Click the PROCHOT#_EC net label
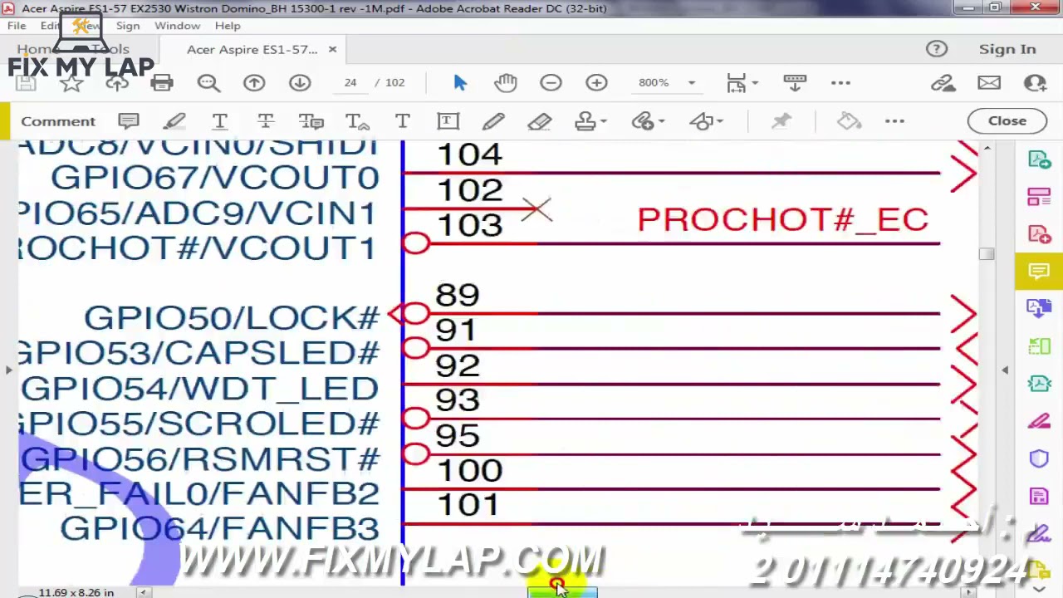The width and height of the screenshot is (1063, 598). coord(782,219)
